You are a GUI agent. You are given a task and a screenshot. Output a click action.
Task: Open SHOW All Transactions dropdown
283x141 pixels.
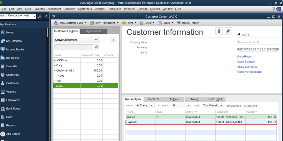click(145, 105)
